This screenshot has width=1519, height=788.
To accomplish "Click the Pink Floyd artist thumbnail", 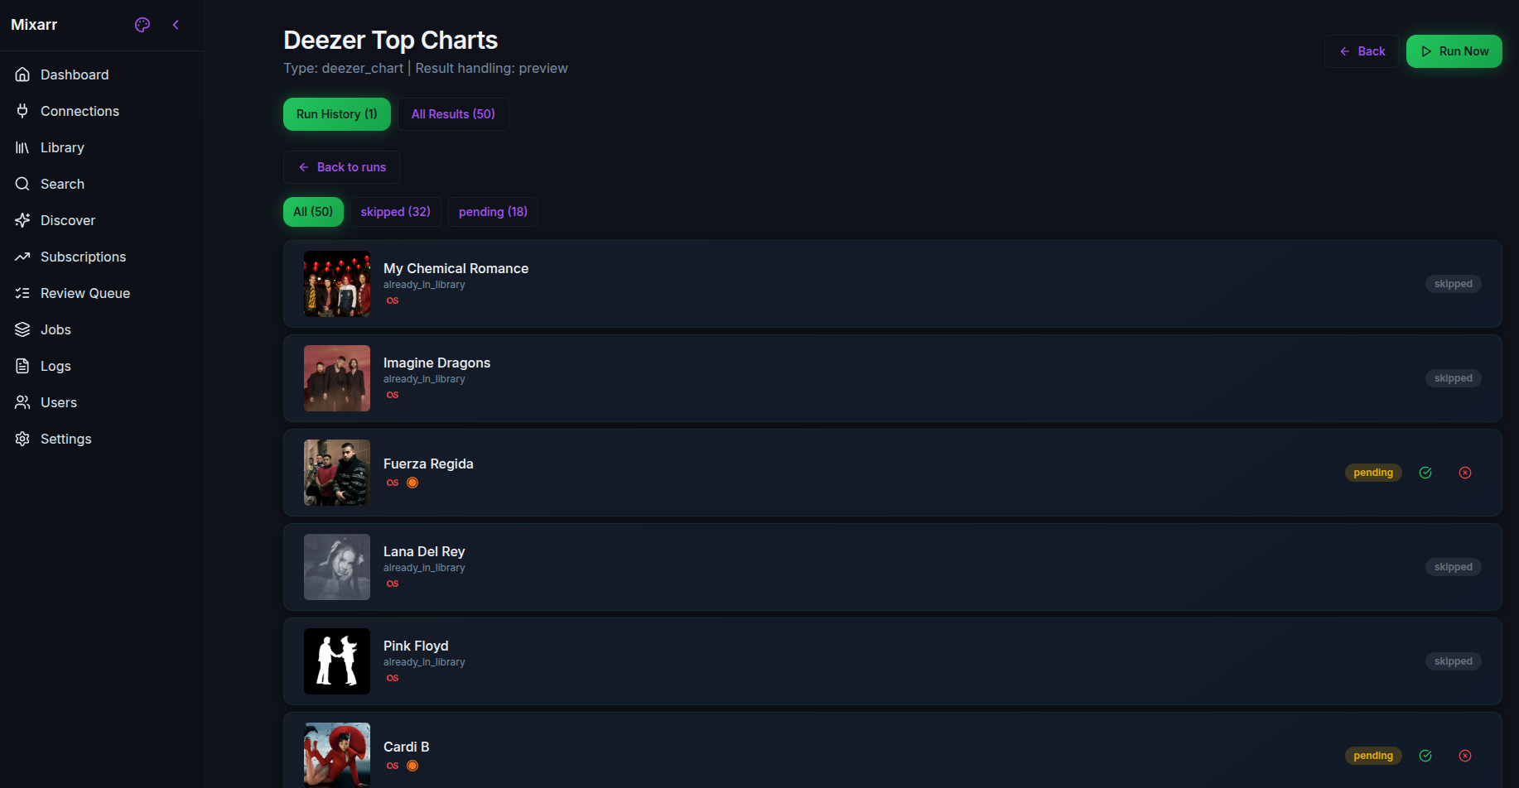I will tap(337, 661).
